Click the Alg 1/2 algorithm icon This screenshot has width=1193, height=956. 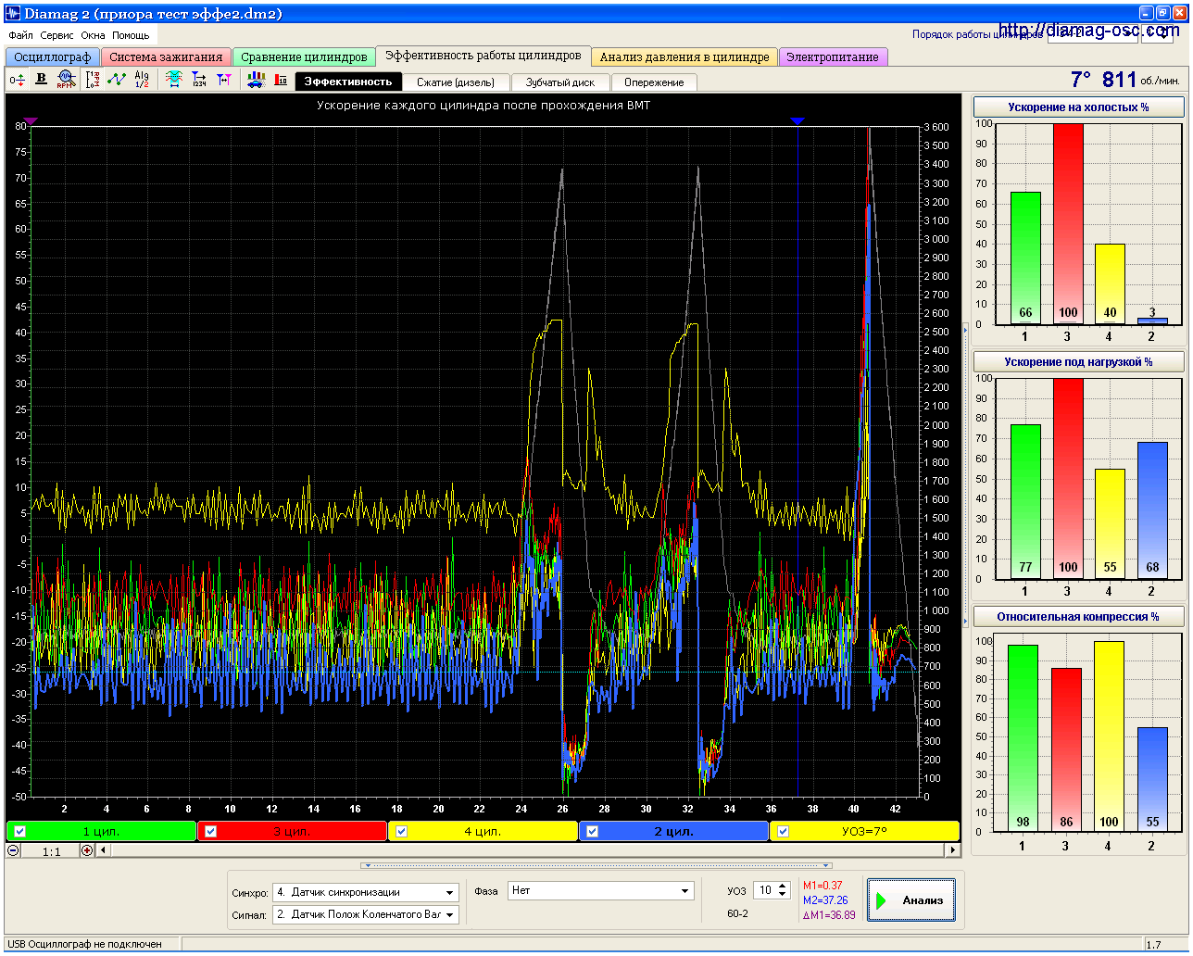(142, 80)
